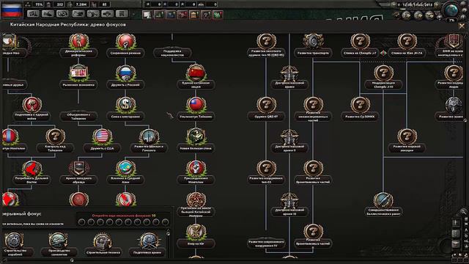Pick the hidden 'Ставка на Xian JH-7A' focus
The width and height of the screenshot is (469, 264).
pos(407,41)
